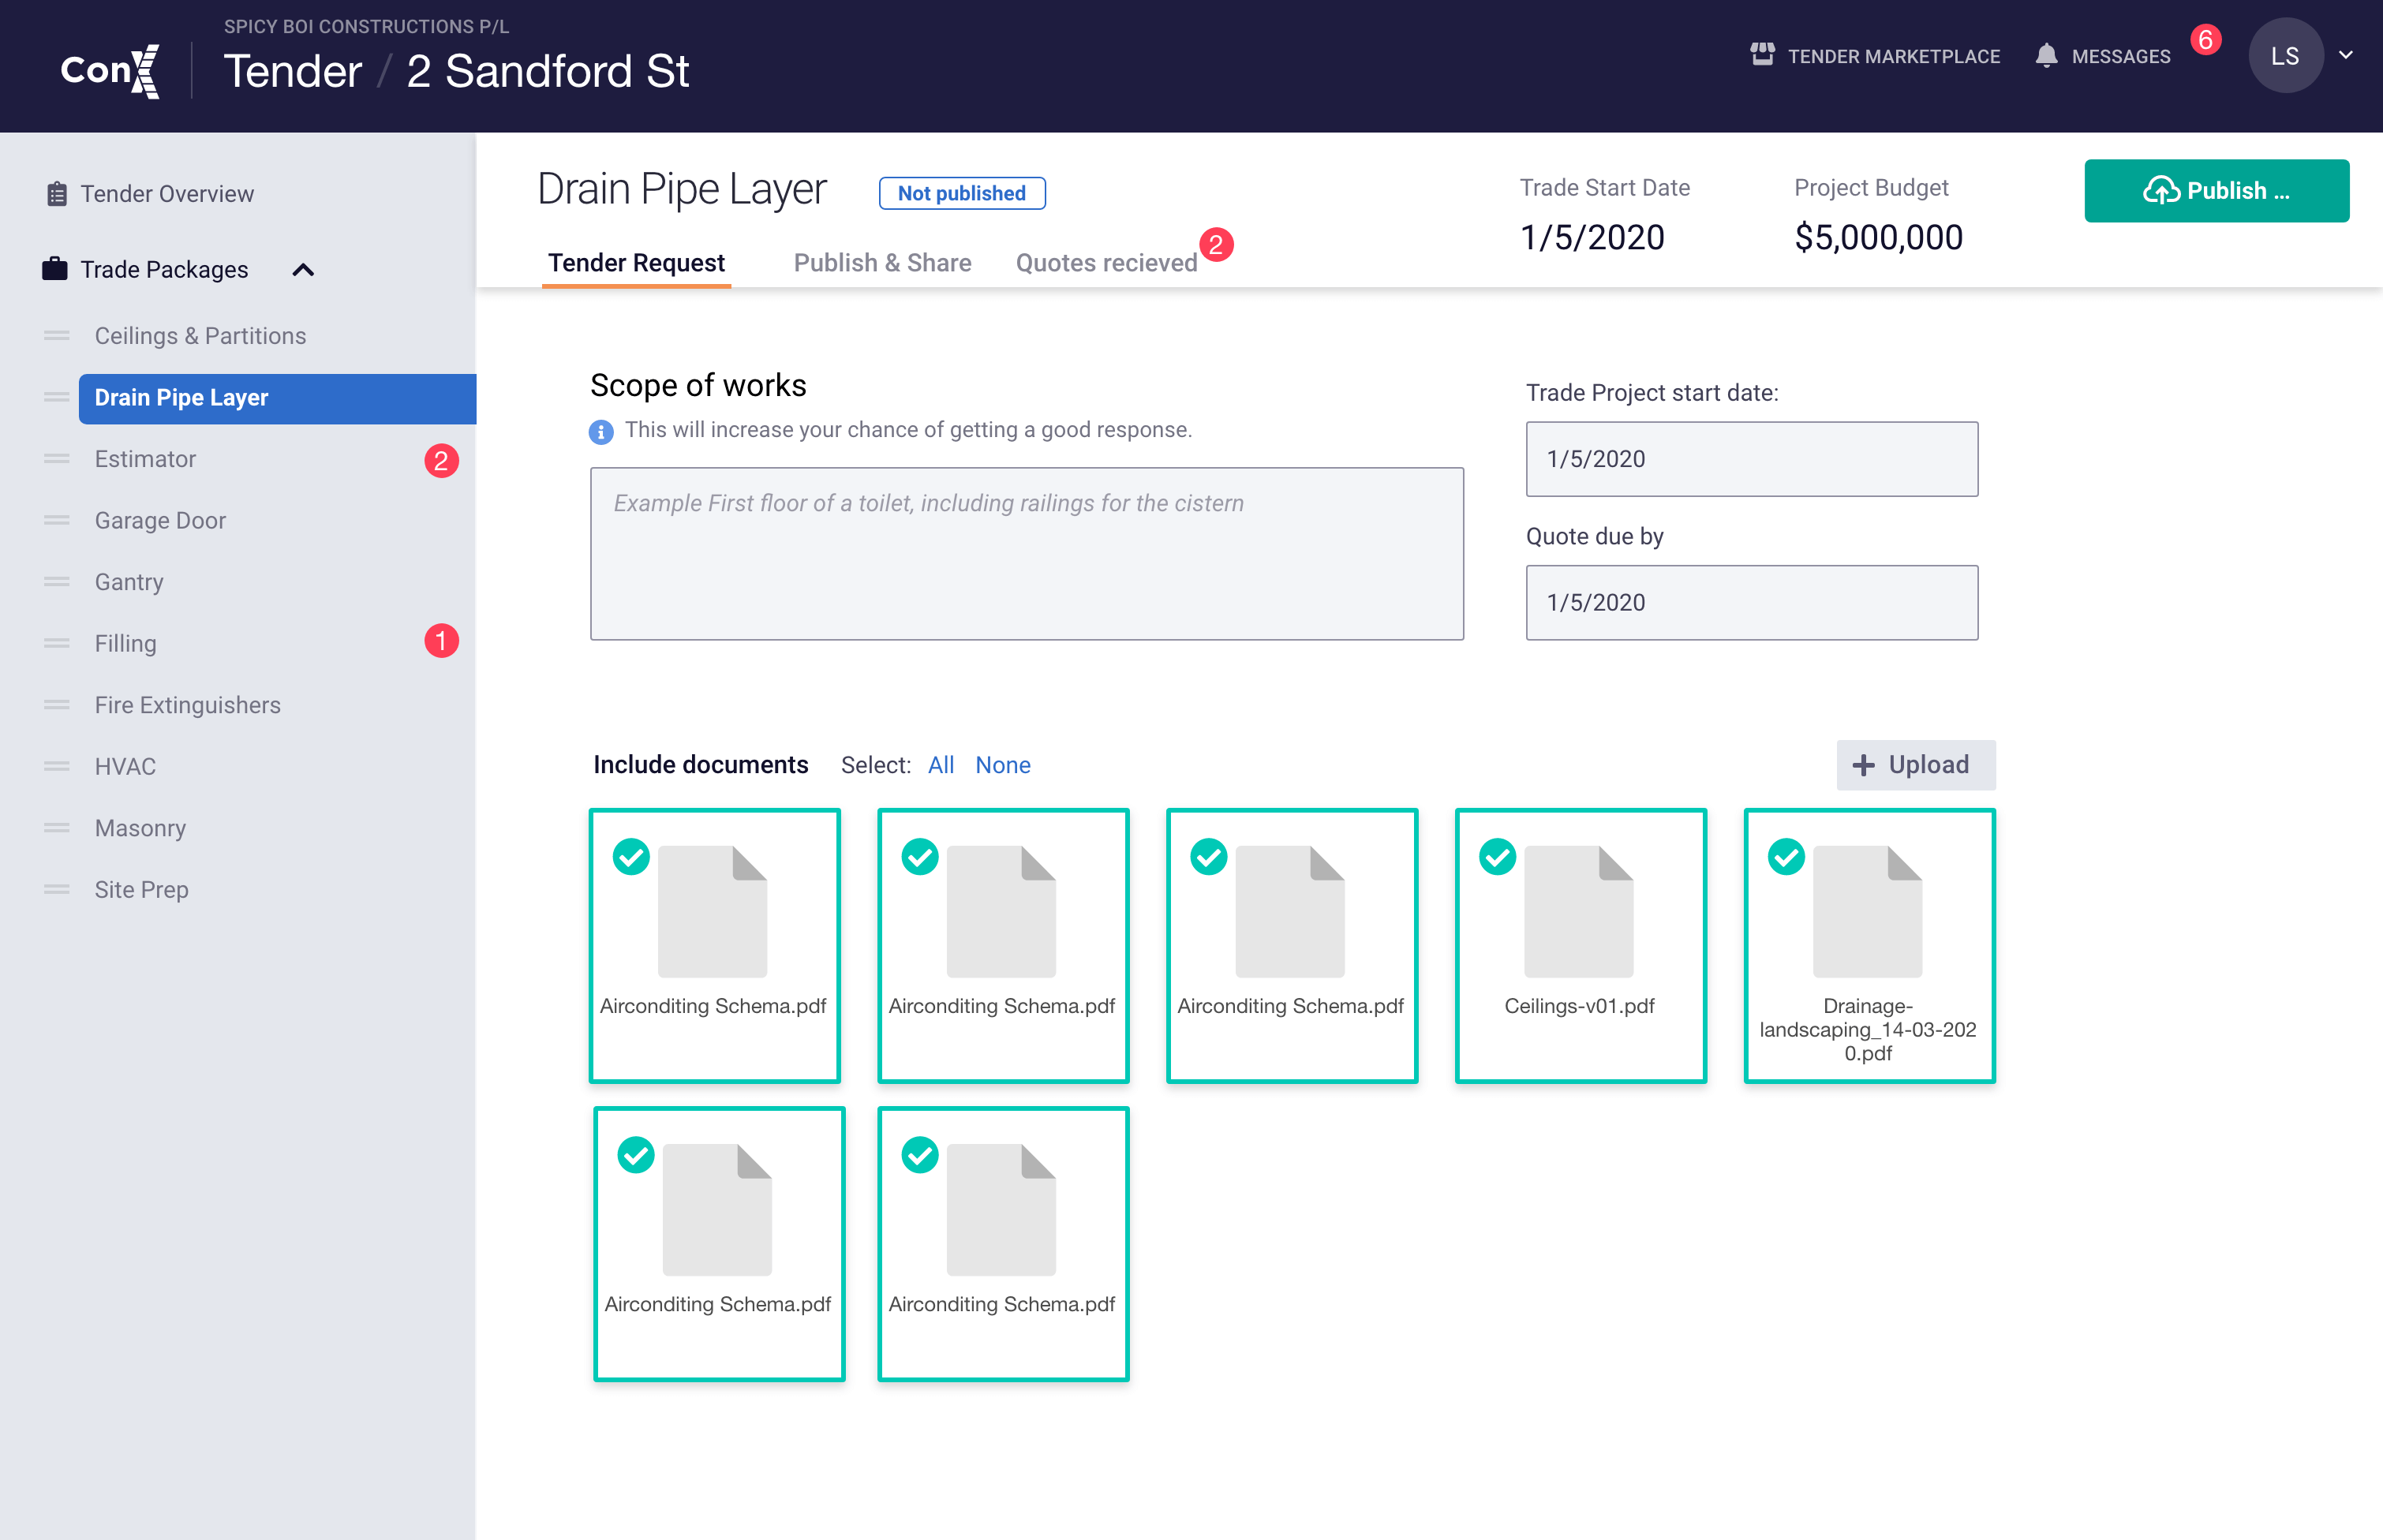
Task: Uncheck the Ceilings-v01.pdf document checkmark
Action: [1497, 857]
